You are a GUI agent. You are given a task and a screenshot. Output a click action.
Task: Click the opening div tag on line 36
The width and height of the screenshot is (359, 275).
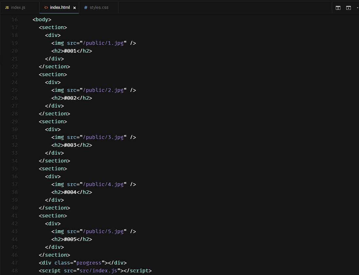click(53, 177)
